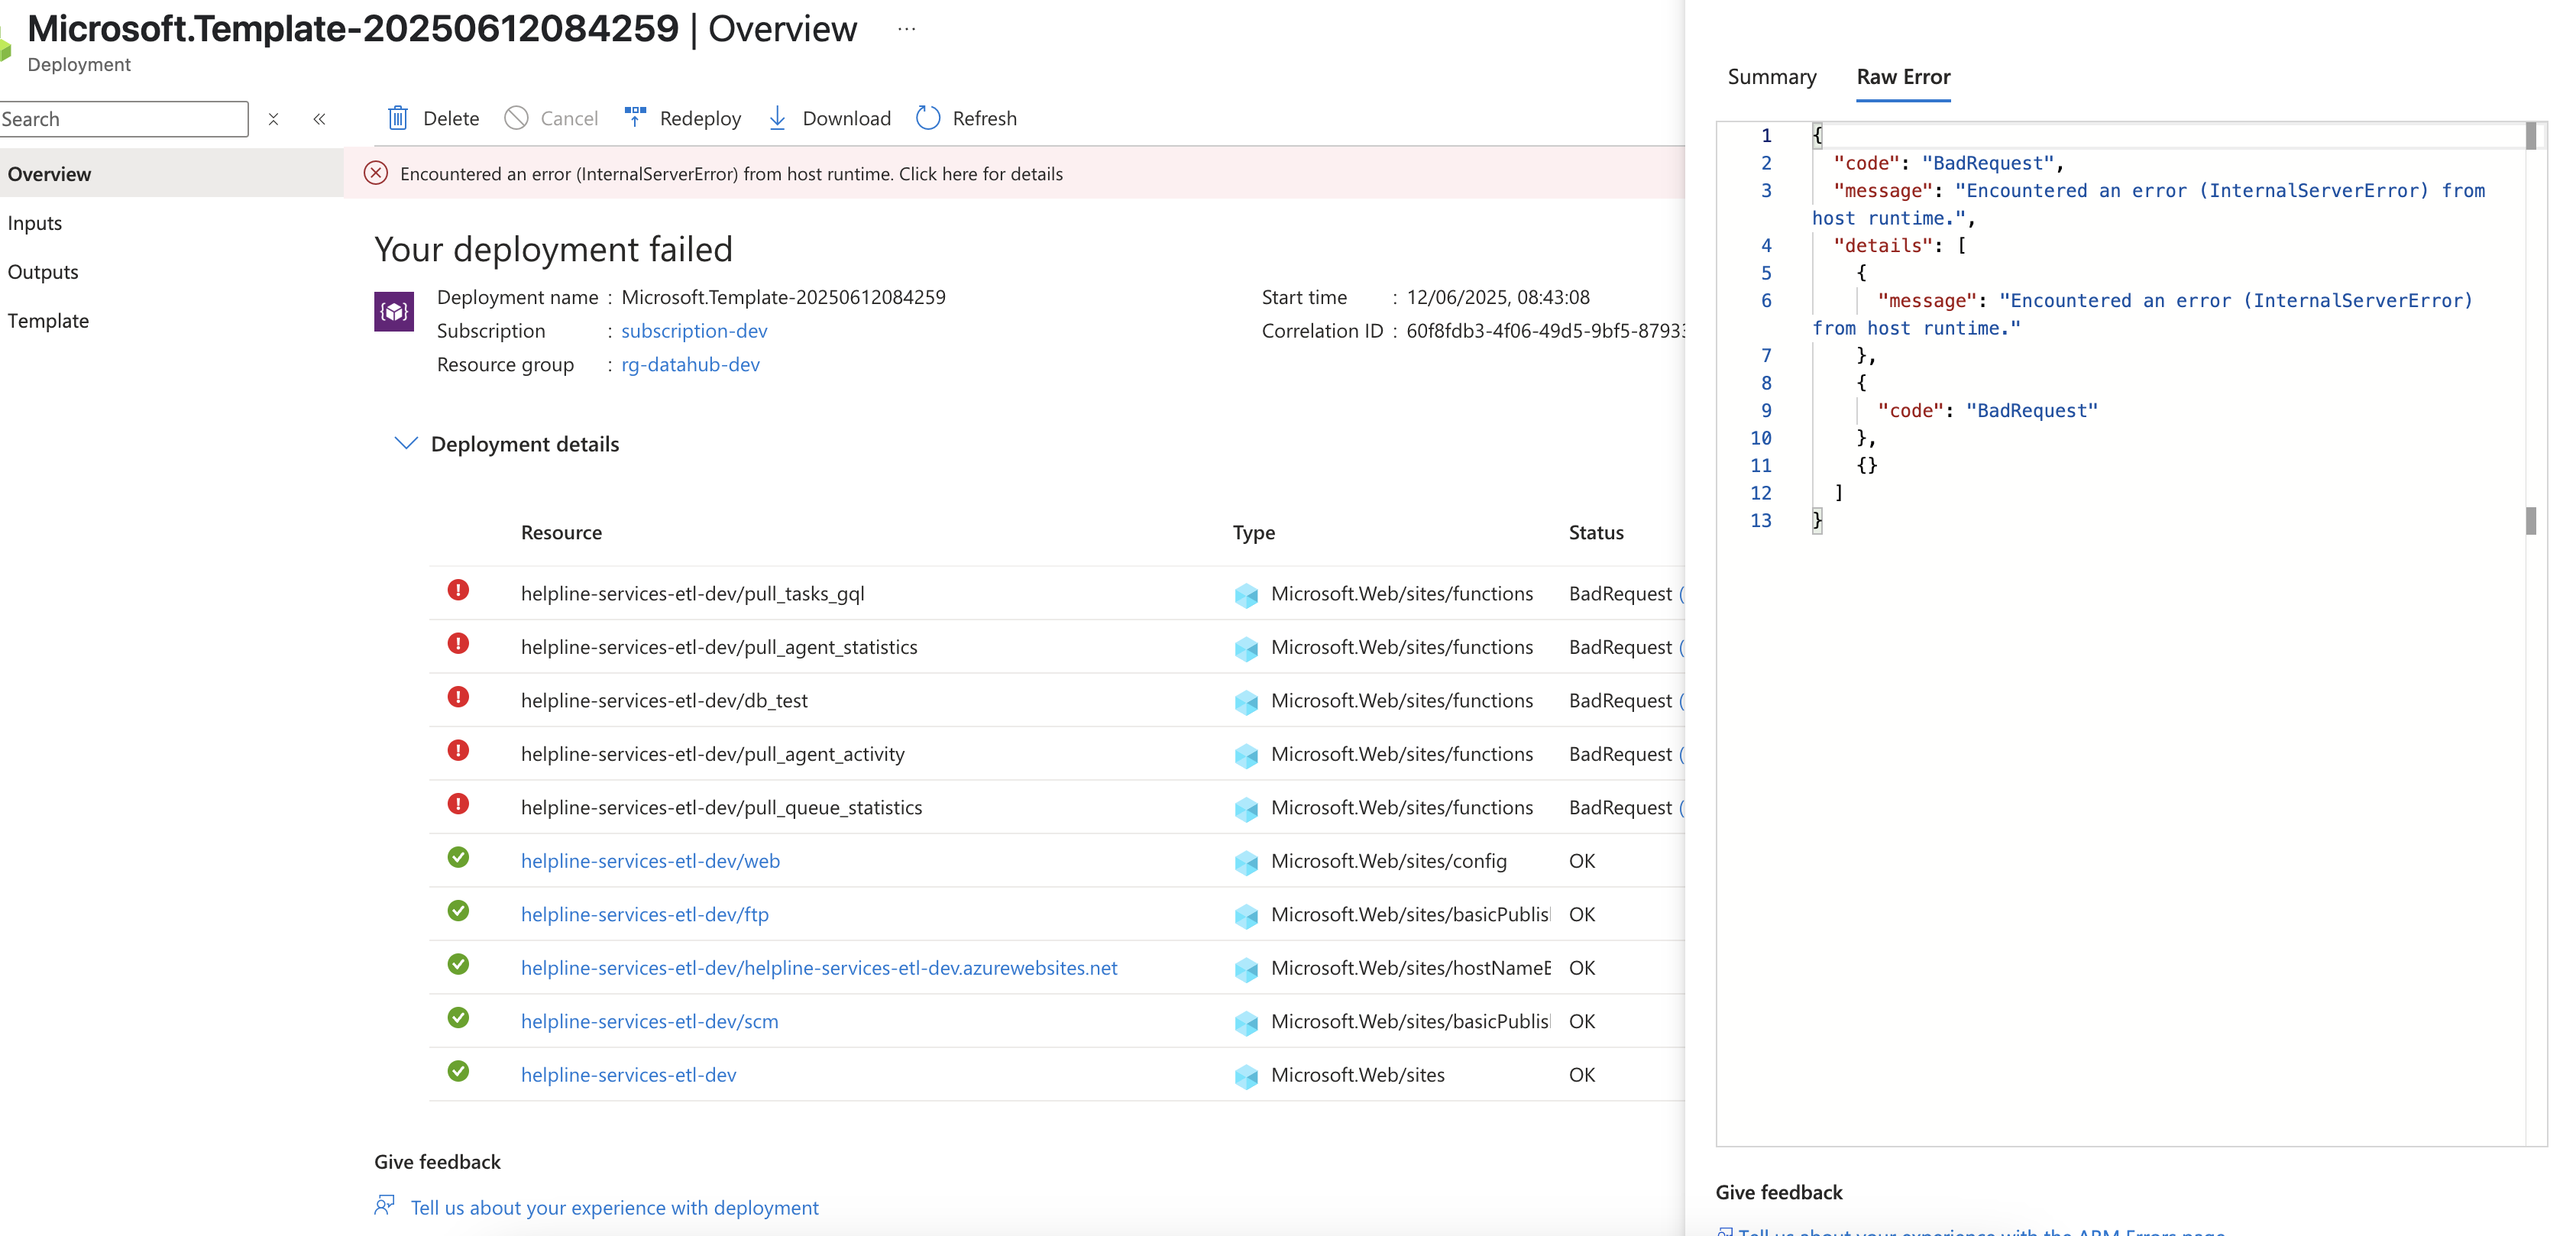
Task: Click the Download arrow icon
Action: coord(777,118)
